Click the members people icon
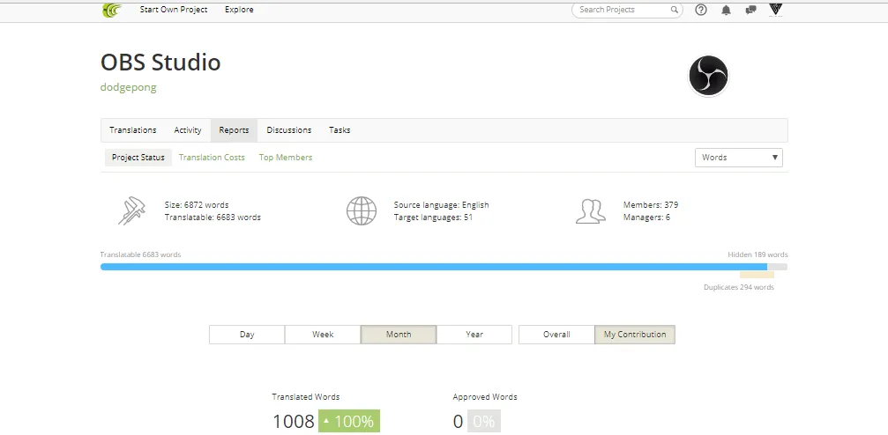The height and width of the screenshot is (435, 888). (591, 211)
